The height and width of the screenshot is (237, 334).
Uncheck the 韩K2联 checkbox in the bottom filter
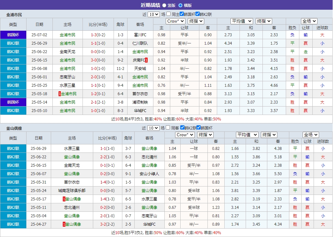[x=182, y=128]
